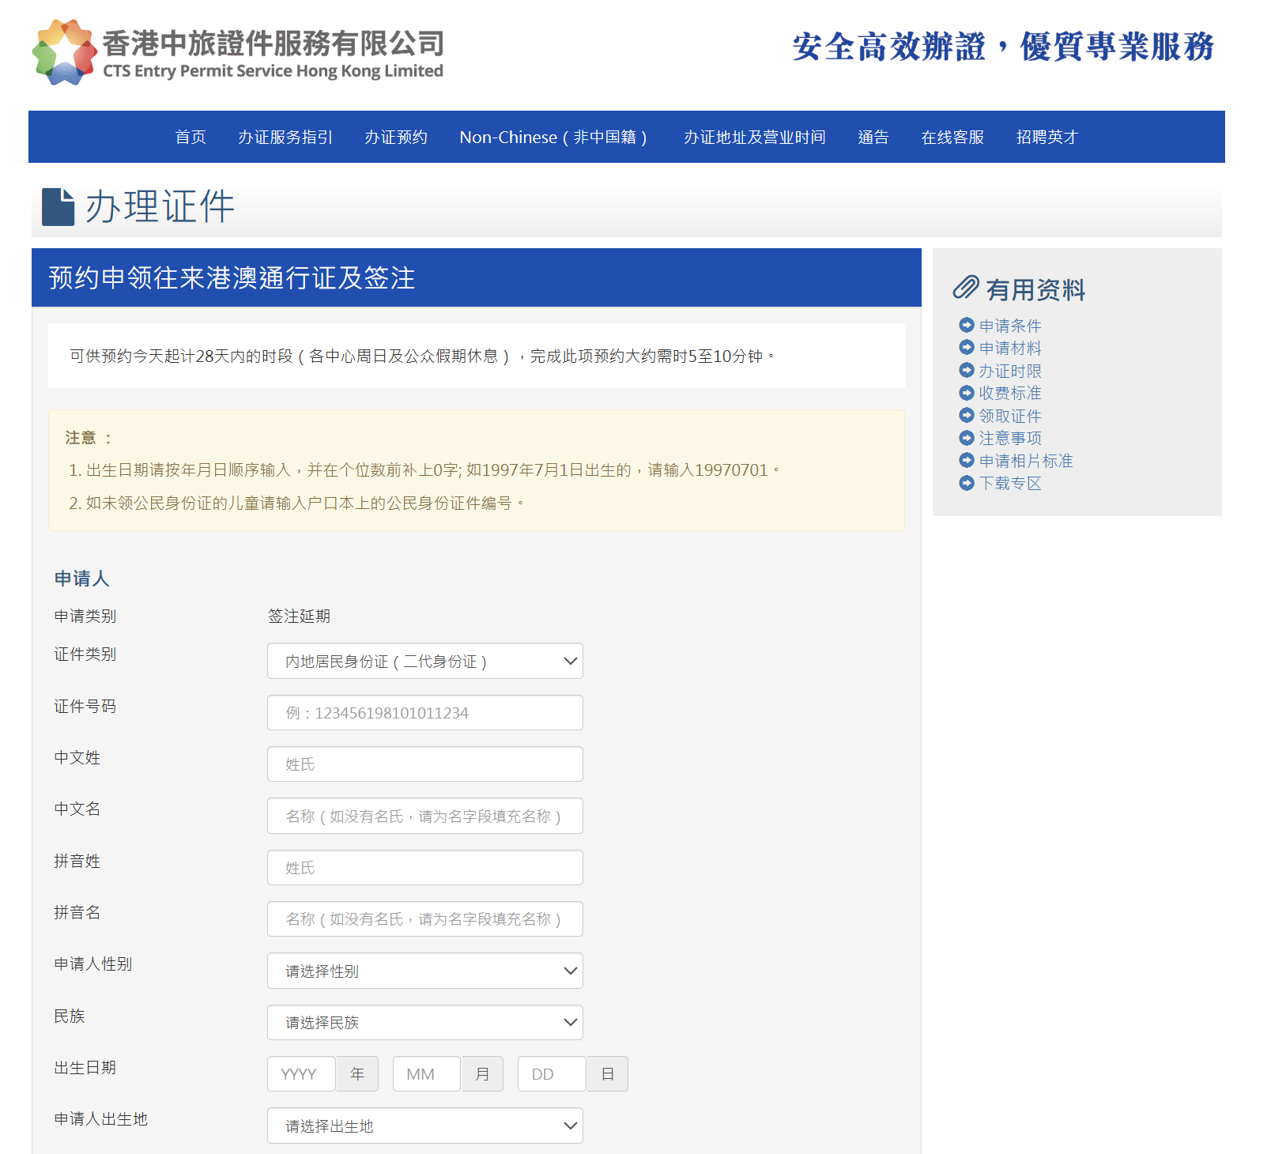This screenshot has height=1154, width=1271.
Task: Open the 请选择民族 dropdown
Action: (x=424, y=1022)
